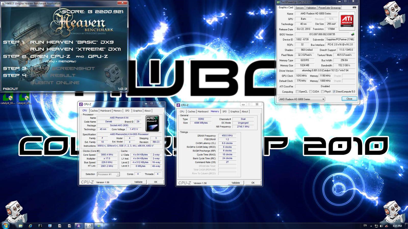Toggle the CUDA checkbox in GPU-Z
Image resolution: width=408 pixels, height=229 pixels.
tap(311, 92)
